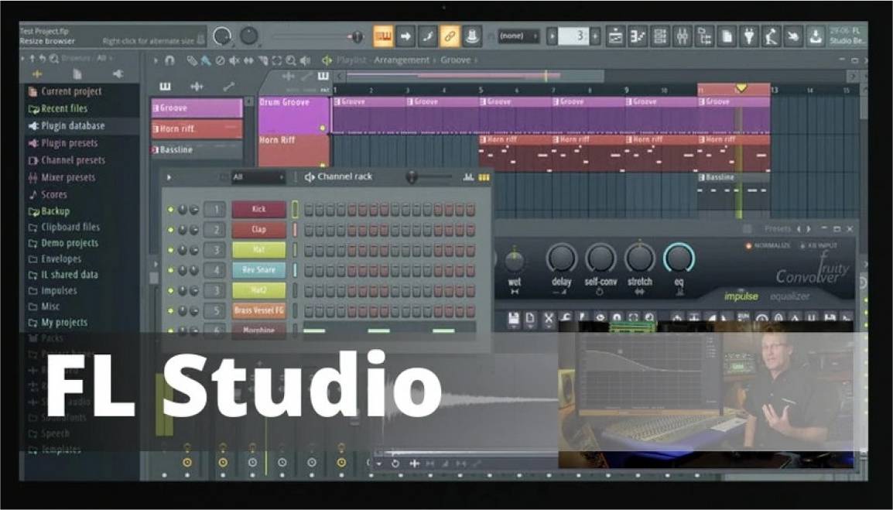The image size is (893, 510).
Task: Expand Mixer presets in the browser
Action: point(68,177)
